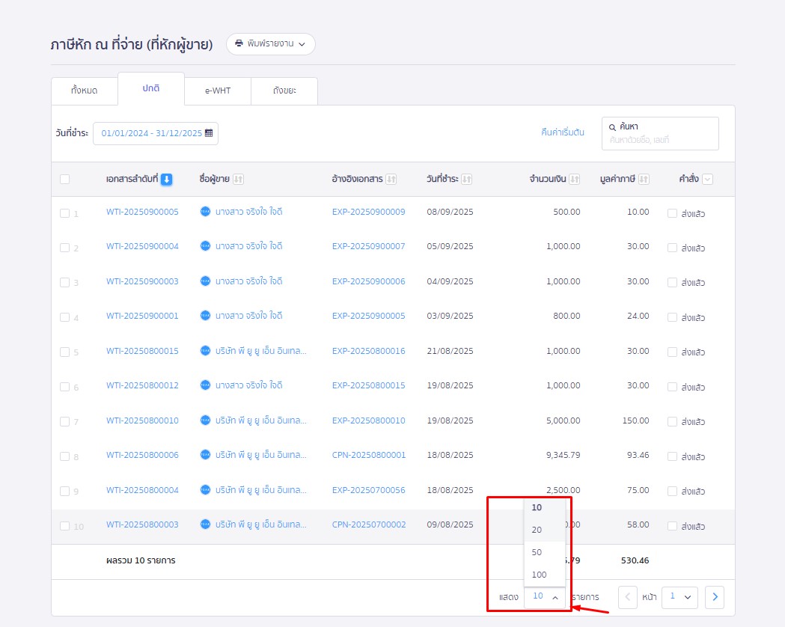Switch to ถังขยะ tab
This screenshot has height=627, width=785.
284,91
